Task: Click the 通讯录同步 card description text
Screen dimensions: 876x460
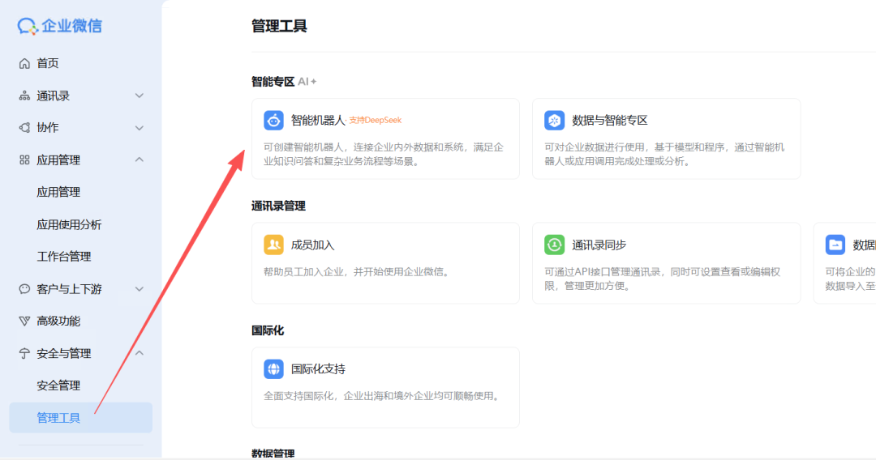Action: [x=662, y=279]
